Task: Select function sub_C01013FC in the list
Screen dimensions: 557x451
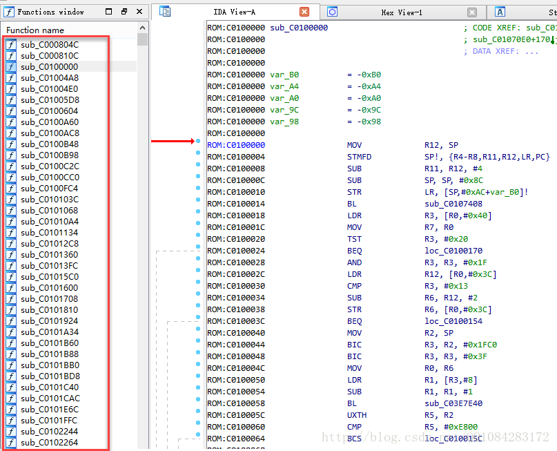Action: click(49, 265)
